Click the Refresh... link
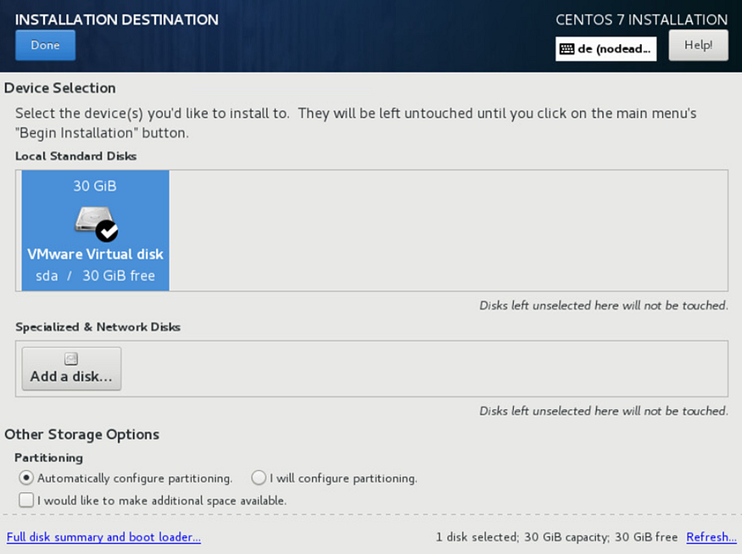 coord(711,537)
